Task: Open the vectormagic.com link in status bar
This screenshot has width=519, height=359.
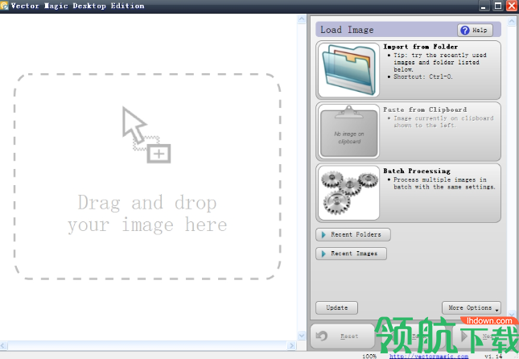Action: (429, 356)
